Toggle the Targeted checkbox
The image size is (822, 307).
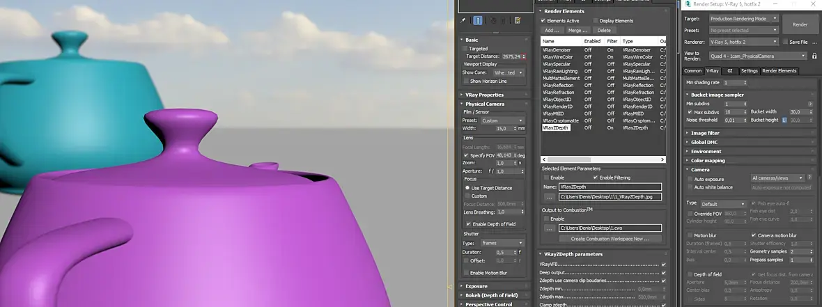coord(465,48)
